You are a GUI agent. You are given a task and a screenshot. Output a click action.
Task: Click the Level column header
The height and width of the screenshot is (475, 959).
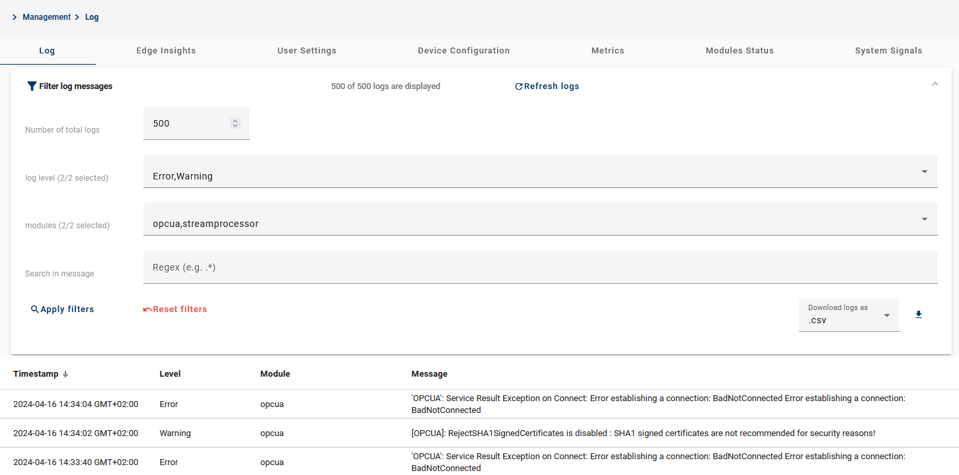tap(170, 374)
